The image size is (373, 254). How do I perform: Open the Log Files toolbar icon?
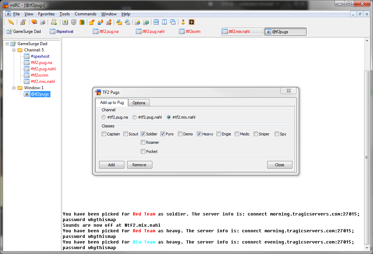pos(127,22)
